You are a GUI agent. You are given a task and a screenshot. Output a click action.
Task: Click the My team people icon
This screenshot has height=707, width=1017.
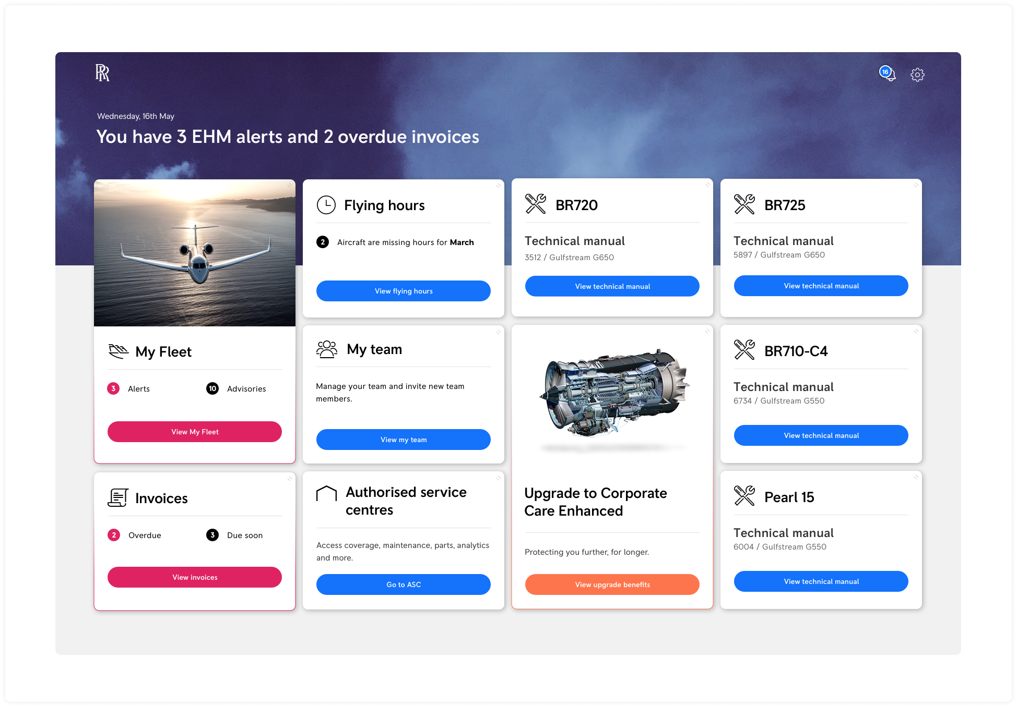tap(327, 349)
